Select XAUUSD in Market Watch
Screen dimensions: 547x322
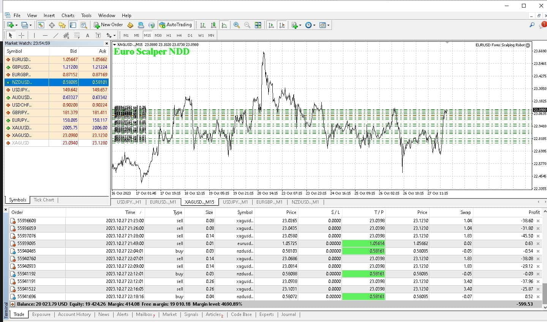pyautogui.click(x=21, y=128)
